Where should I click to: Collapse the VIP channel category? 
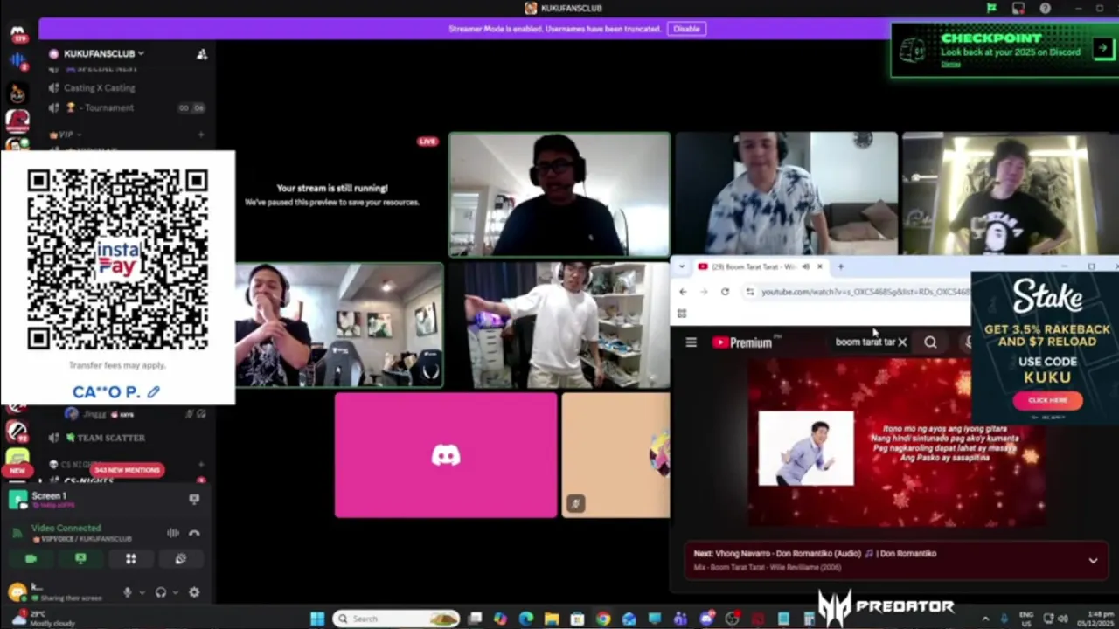pos(66,135)
